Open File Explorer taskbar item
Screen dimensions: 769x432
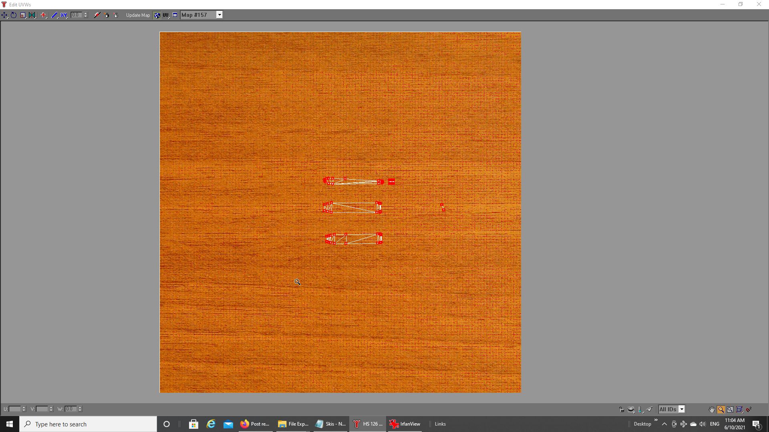click(x=293, y=424)
